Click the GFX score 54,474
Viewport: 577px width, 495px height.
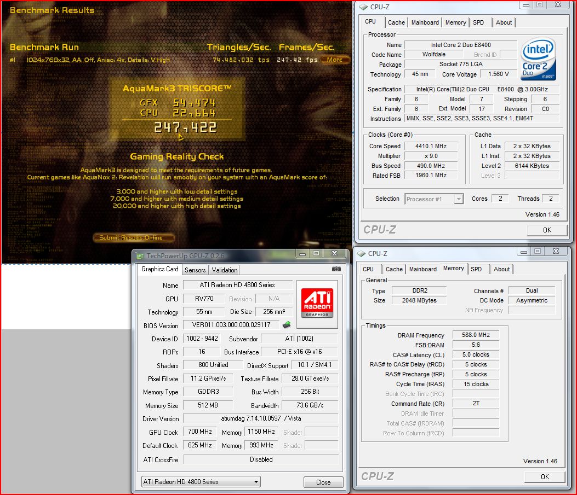tap(195, 103)
